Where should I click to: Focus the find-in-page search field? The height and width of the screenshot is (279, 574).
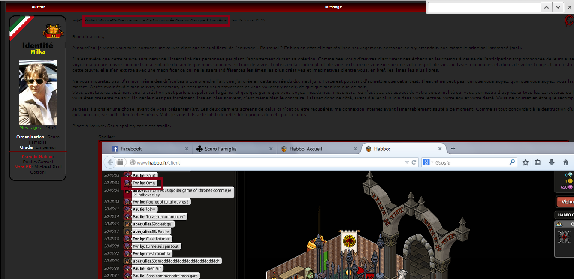pyautogui.click(x=484, y=7)
